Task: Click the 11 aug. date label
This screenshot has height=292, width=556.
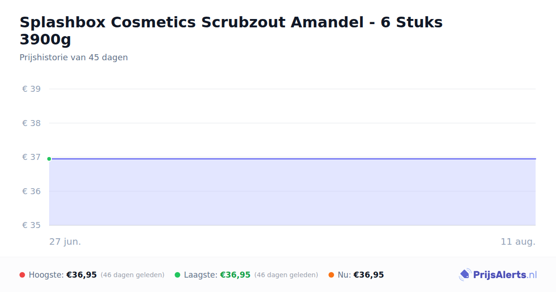Action: click(x=518, y=242)
